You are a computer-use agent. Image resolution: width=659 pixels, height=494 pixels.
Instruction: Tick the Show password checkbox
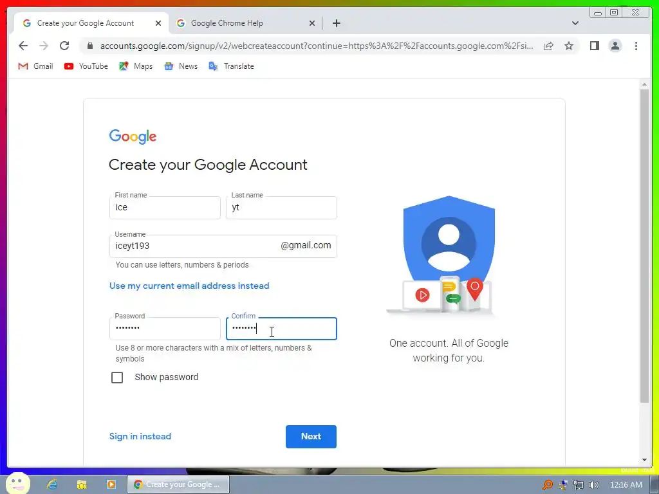(x=117, y=377)
